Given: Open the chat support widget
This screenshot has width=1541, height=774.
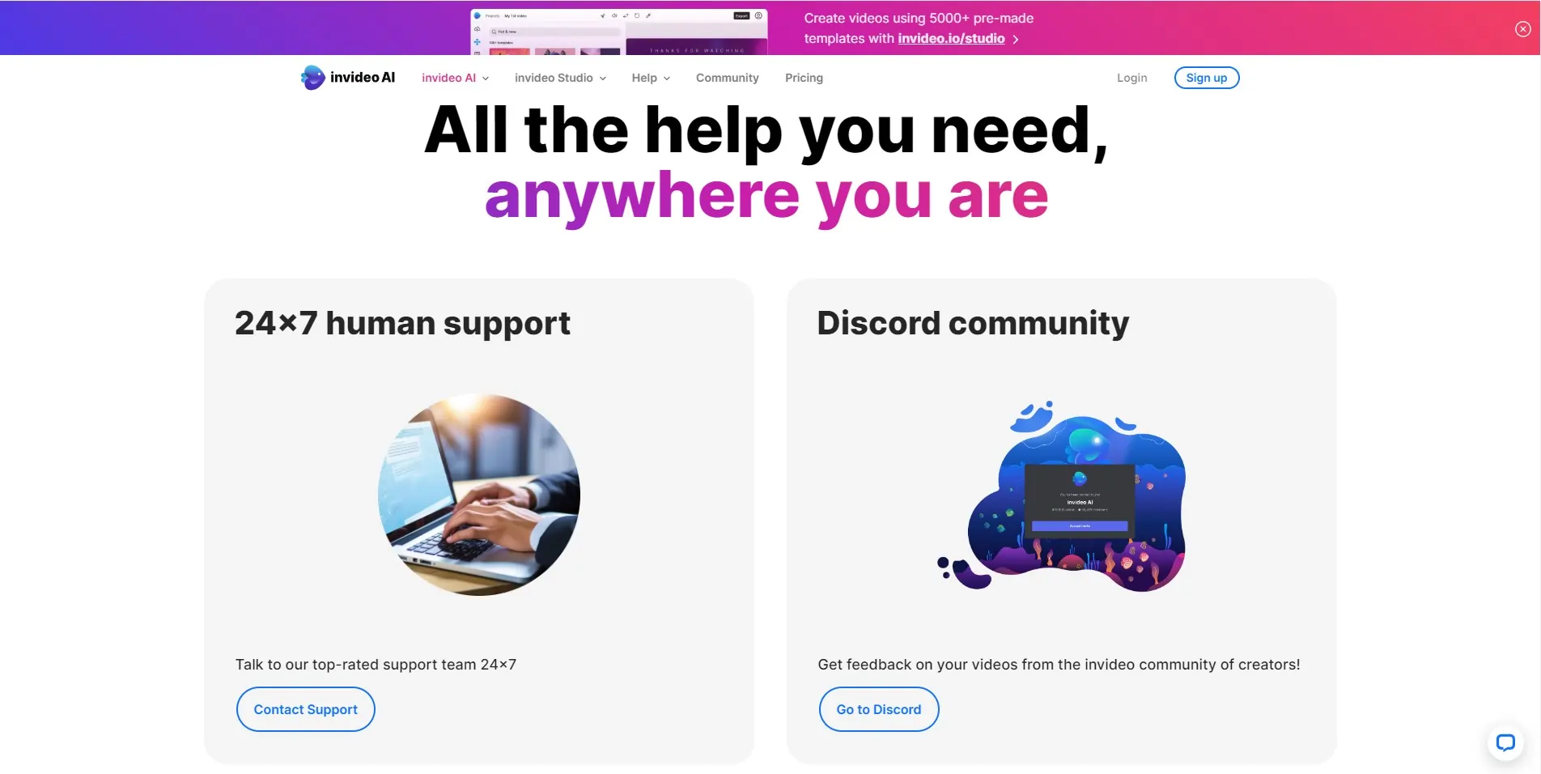Looking at the screenshot, I should [1505, 742].
